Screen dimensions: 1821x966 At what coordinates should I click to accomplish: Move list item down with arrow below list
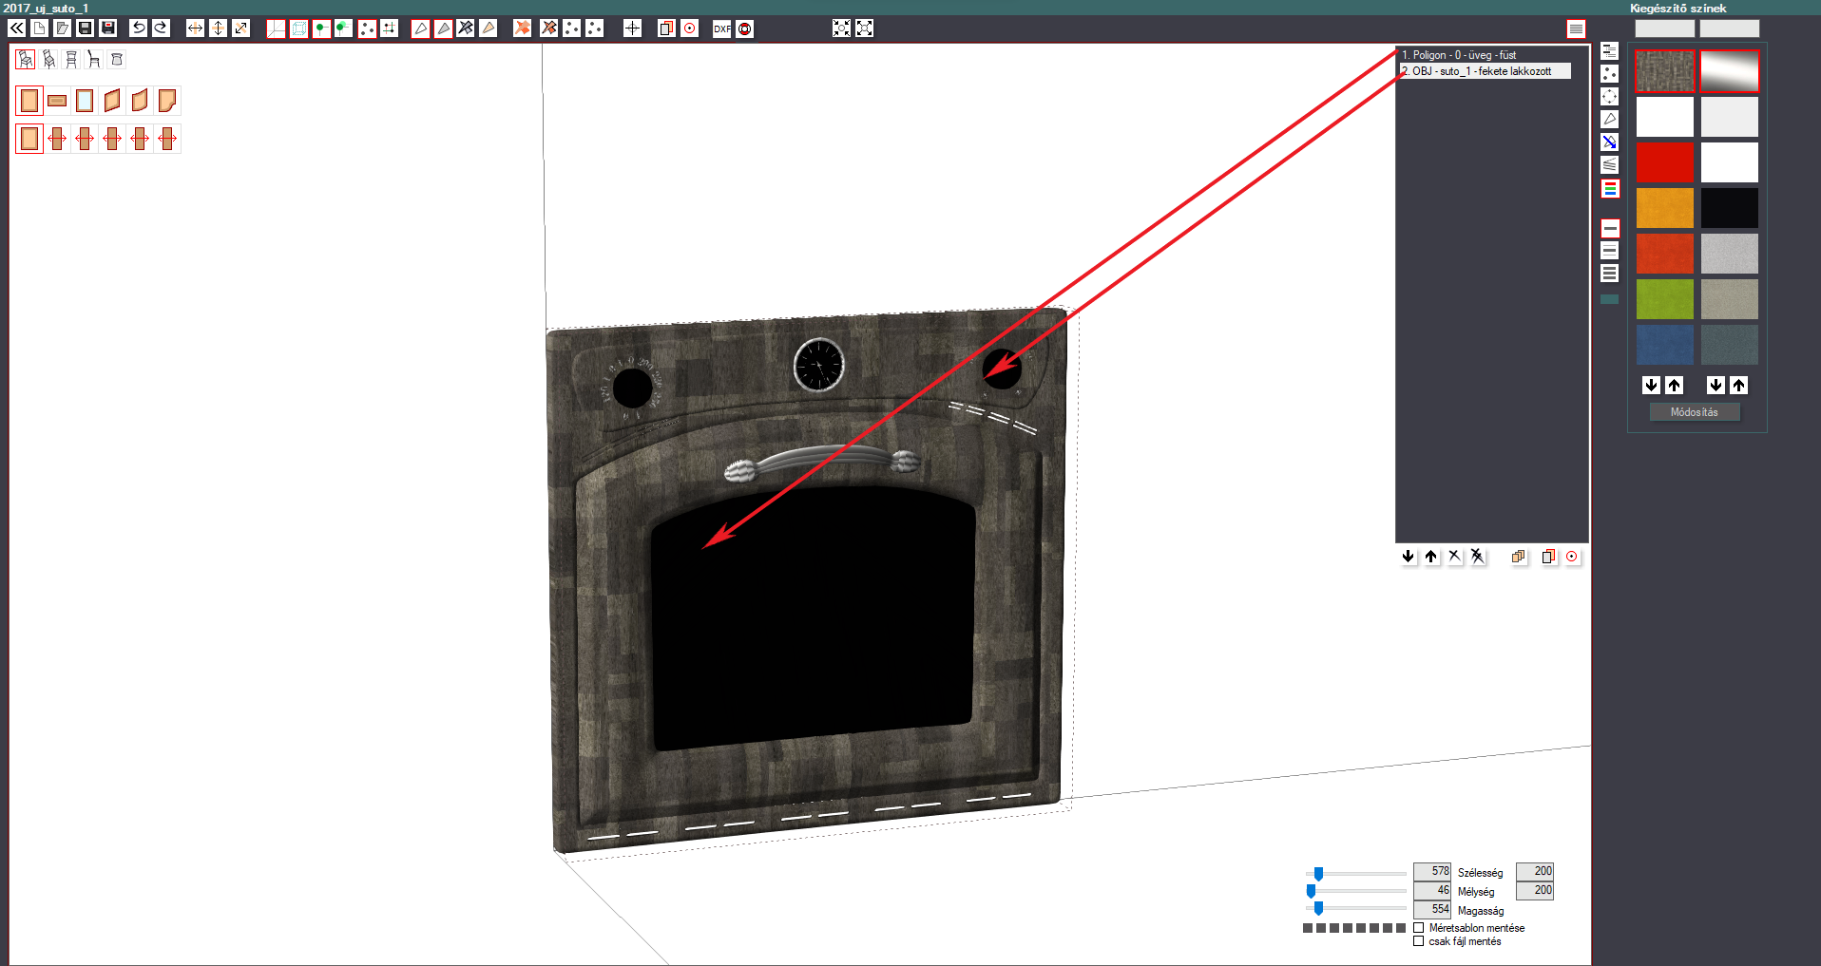click(1409, 557)
